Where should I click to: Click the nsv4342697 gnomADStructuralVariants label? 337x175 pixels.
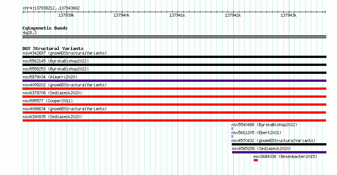[65, 53]
